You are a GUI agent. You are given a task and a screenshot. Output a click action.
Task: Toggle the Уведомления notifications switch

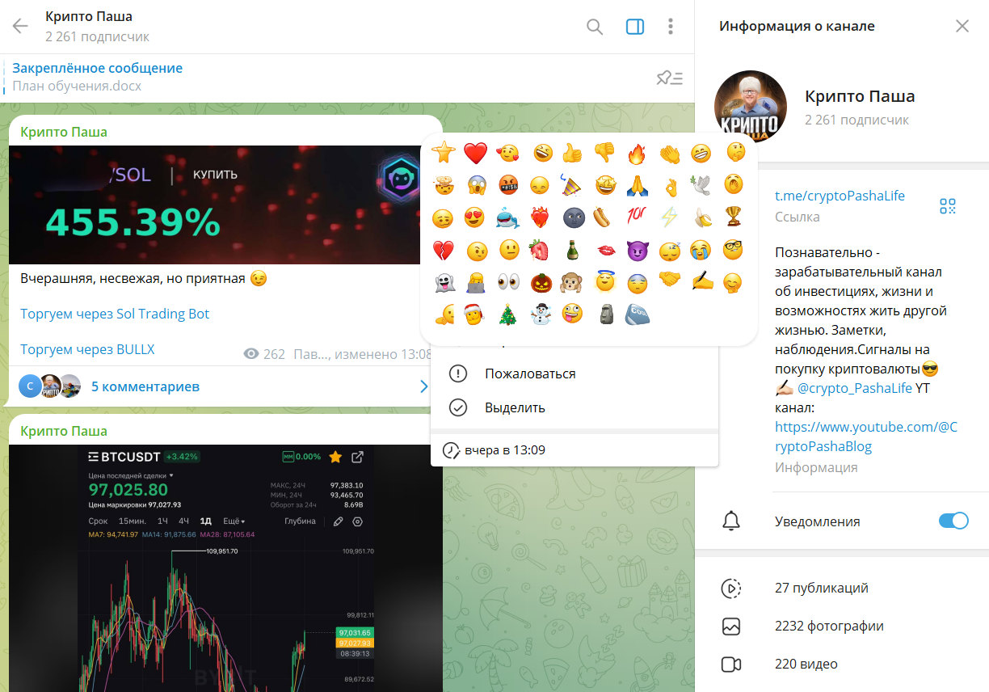click(953, 521)
